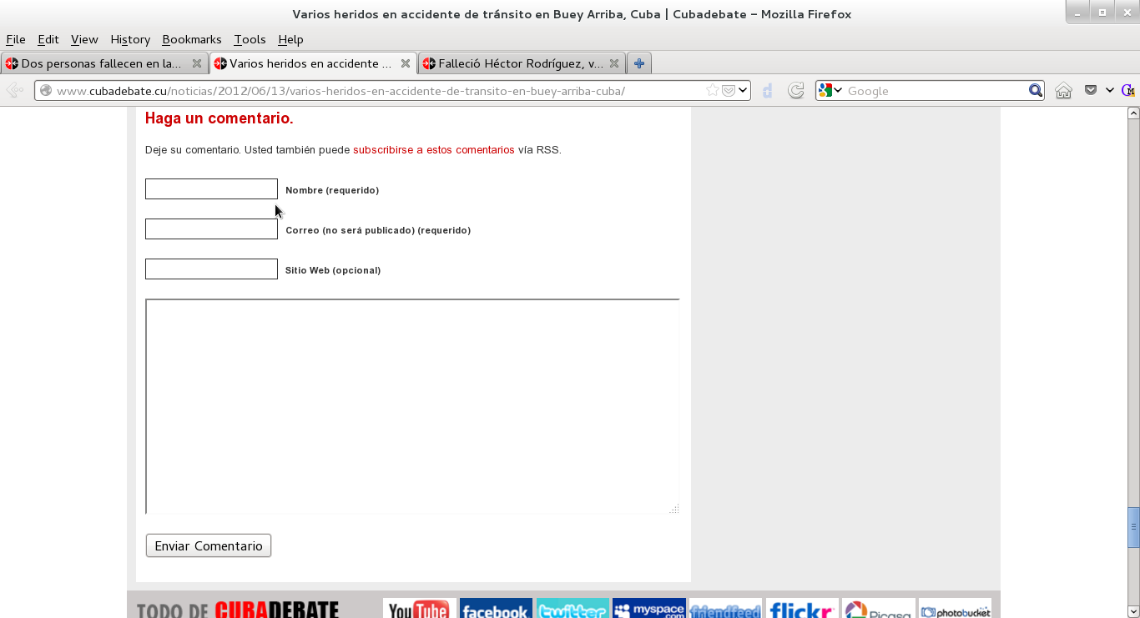Follow 'subscribirse a estos comentarios' link
The height and width of the screenshot is (618, 1140).
pos(434,150)
